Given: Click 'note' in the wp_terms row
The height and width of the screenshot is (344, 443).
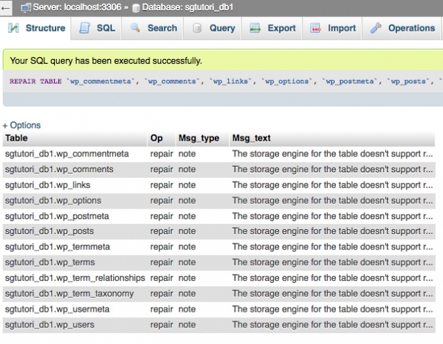Looking at the screenshot, I should click(187, 262).
